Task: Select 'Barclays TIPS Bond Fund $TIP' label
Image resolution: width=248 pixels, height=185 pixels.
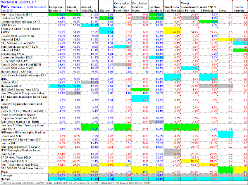Action: click(21, 140)
